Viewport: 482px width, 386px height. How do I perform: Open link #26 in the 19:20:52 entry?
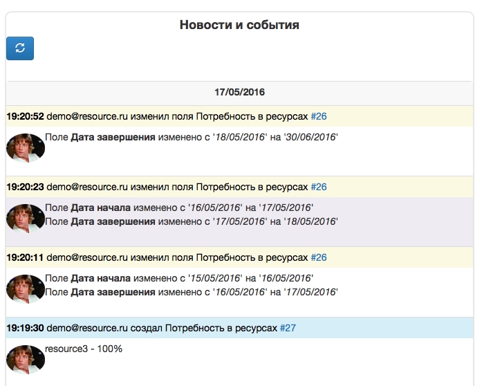click(318, 116)
